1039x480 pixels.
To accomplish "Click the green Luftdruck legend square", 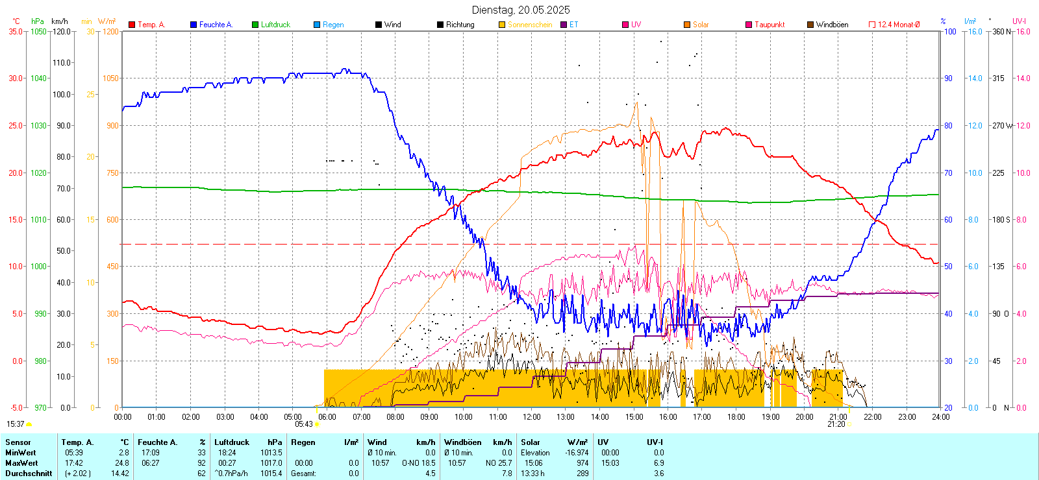I will [255, 25].
